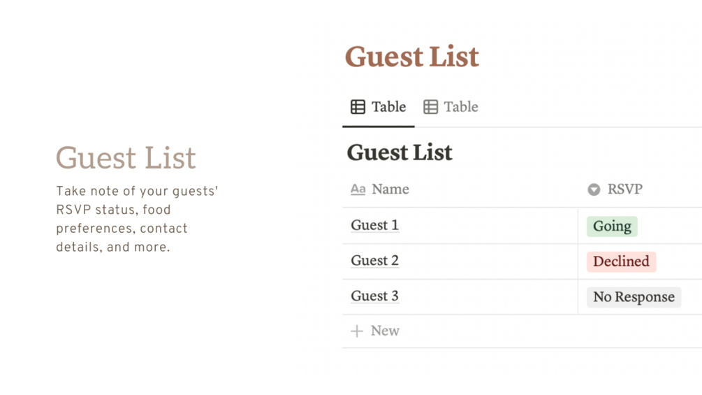
Task: Click the select-property icon beside RSVP
Action: [x=594, y=189]
